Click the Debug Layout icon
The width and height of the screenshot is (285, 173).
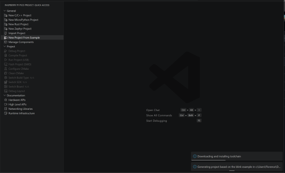6,91
